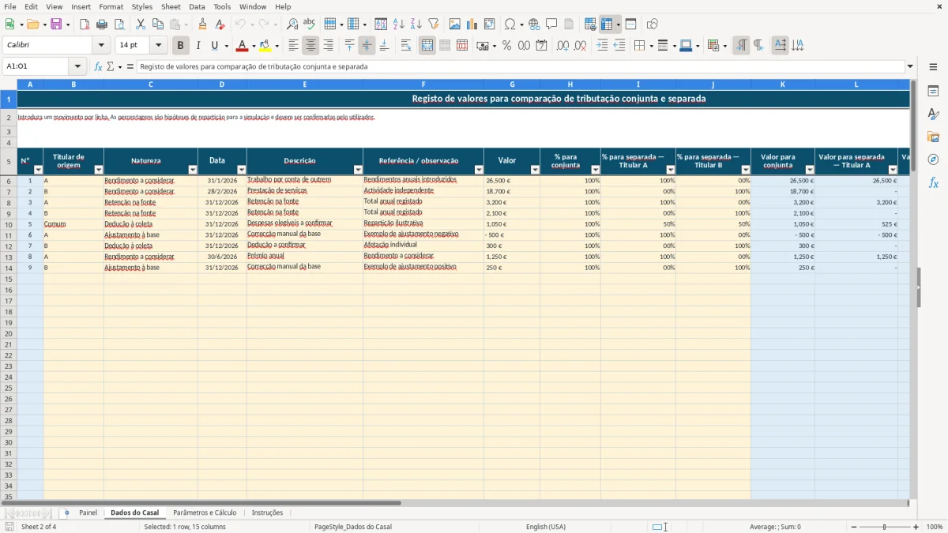Insert a pivot table

tap(490, 24)
